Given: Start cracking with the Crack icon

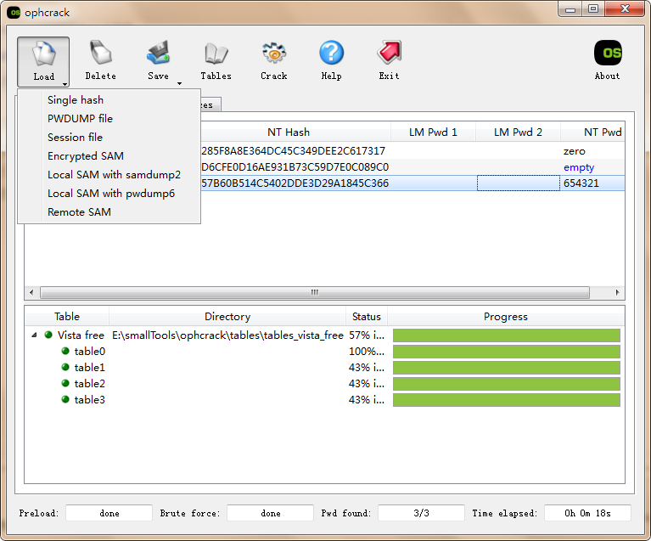Looking at the screenshot, I should coord(274,54).
